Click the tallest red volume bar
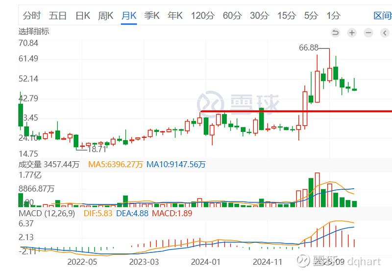 [317, 190]
